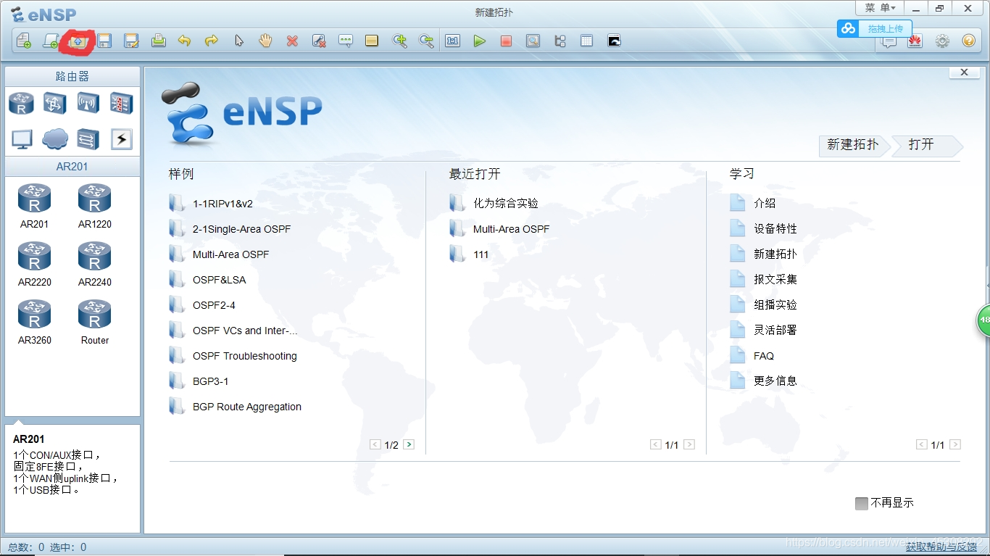Click the Text note speech bubble icon
Viewport: 990px width, 556px height.
(346, 41)
